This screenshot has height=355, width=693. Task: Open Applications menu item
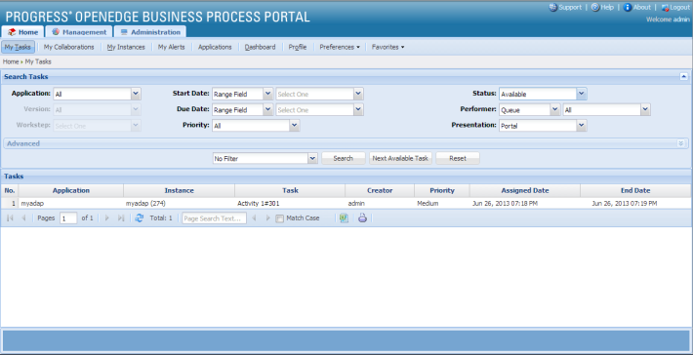(215, 47)
